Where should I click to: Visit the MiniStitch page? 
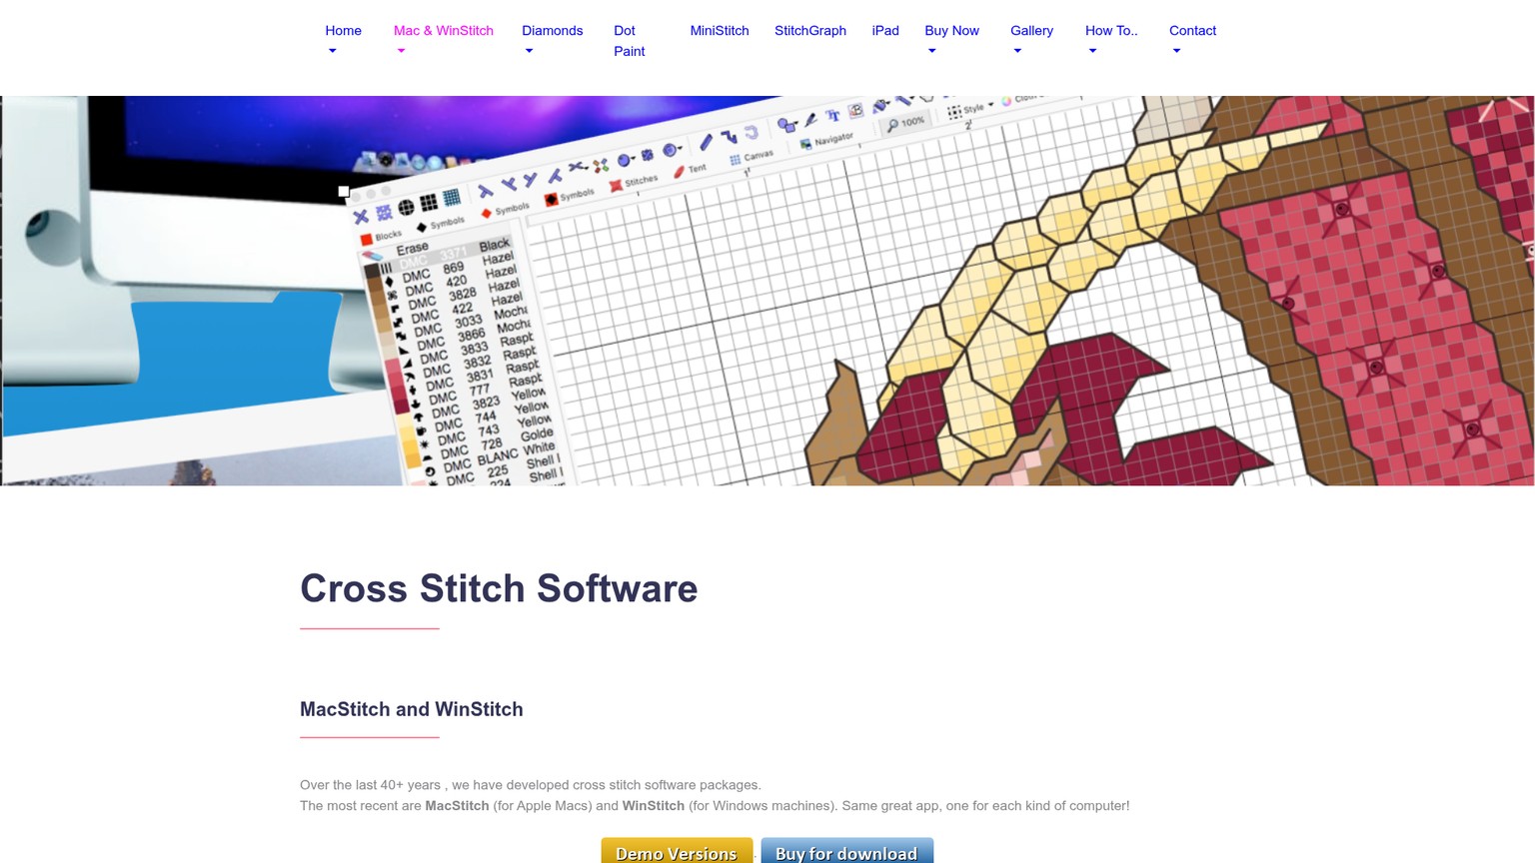[720, 31]
